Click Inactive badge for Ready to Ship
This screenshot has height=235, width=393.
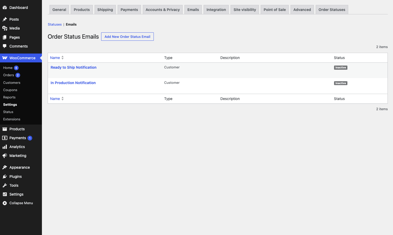[341, 68]
